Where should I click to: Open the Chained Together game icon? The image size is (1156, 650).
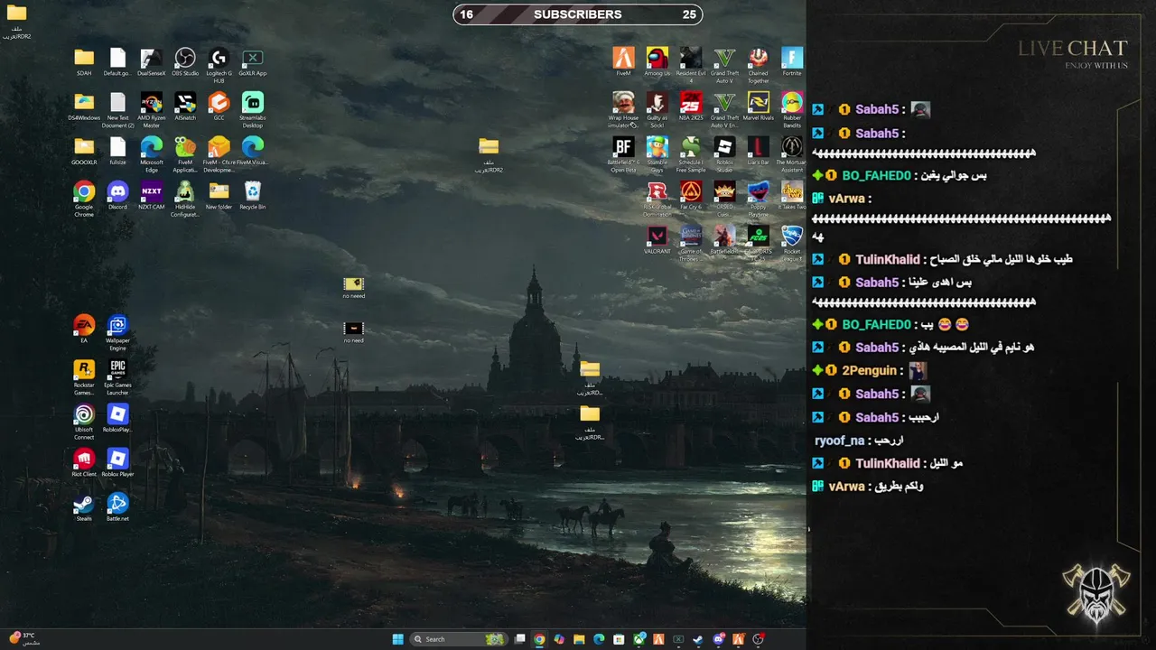(759, 66)
